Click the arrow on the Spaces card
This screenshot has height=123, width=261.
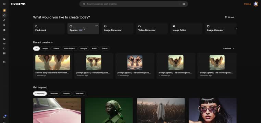pyautogui.click(x=96, y=26)
